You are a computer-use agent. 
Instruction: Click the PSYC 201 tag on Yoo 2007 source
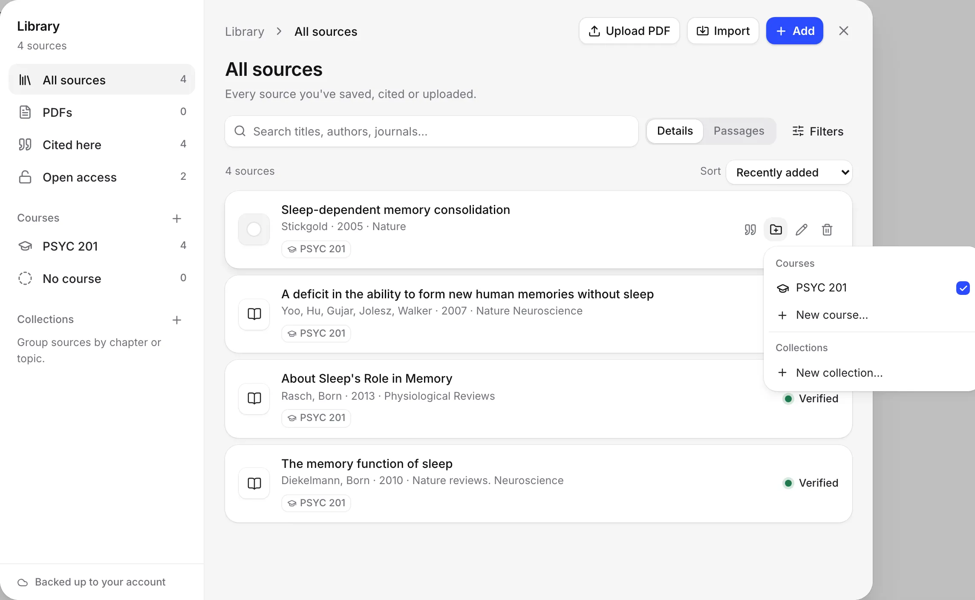pyautogui.click(x=316, y=333)
